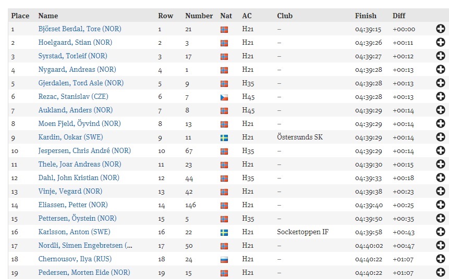Open Nygaard, Andreas (NOR) profile link

click(x=77, y=69)
